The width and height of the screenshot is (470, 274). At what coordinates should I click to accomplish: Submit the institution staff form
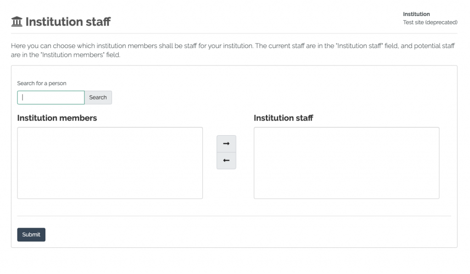pyautogui.click(x=31, y=235)
